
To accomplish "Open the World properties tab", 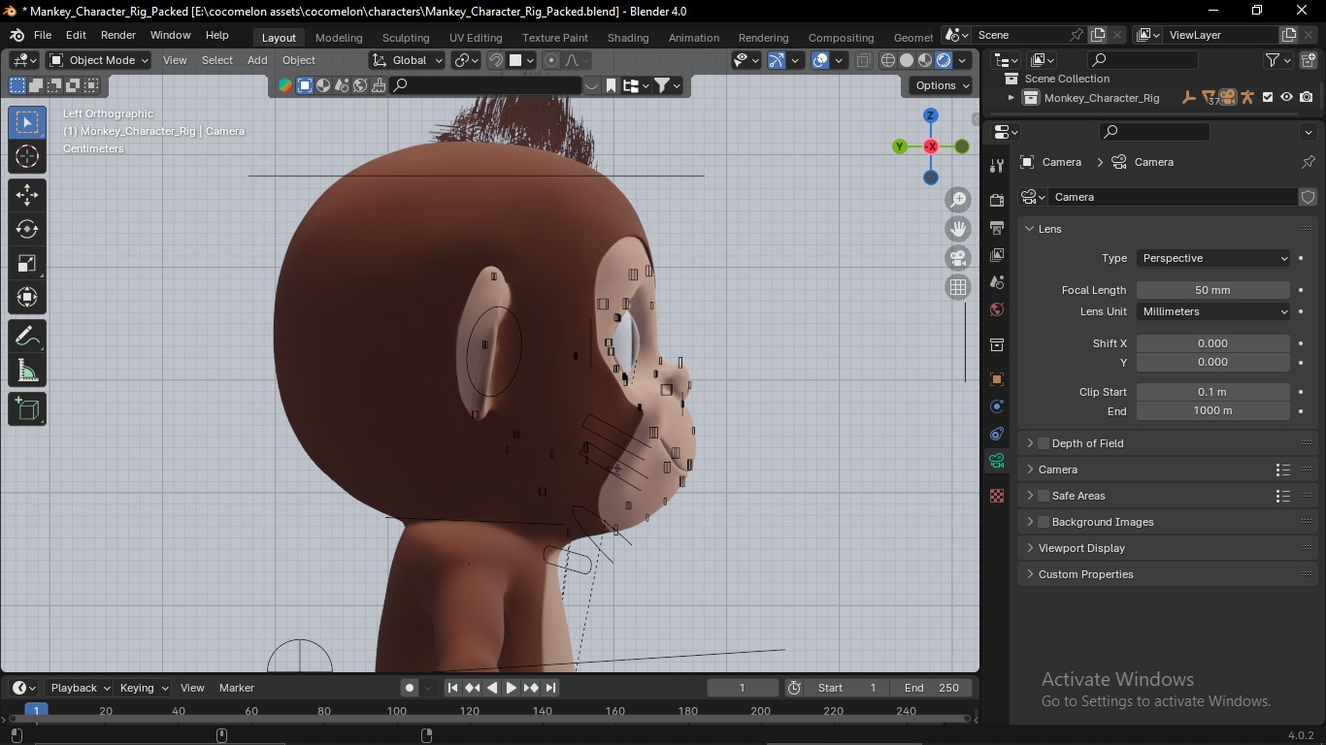I will pyautogui.click(x=997, y=309).
